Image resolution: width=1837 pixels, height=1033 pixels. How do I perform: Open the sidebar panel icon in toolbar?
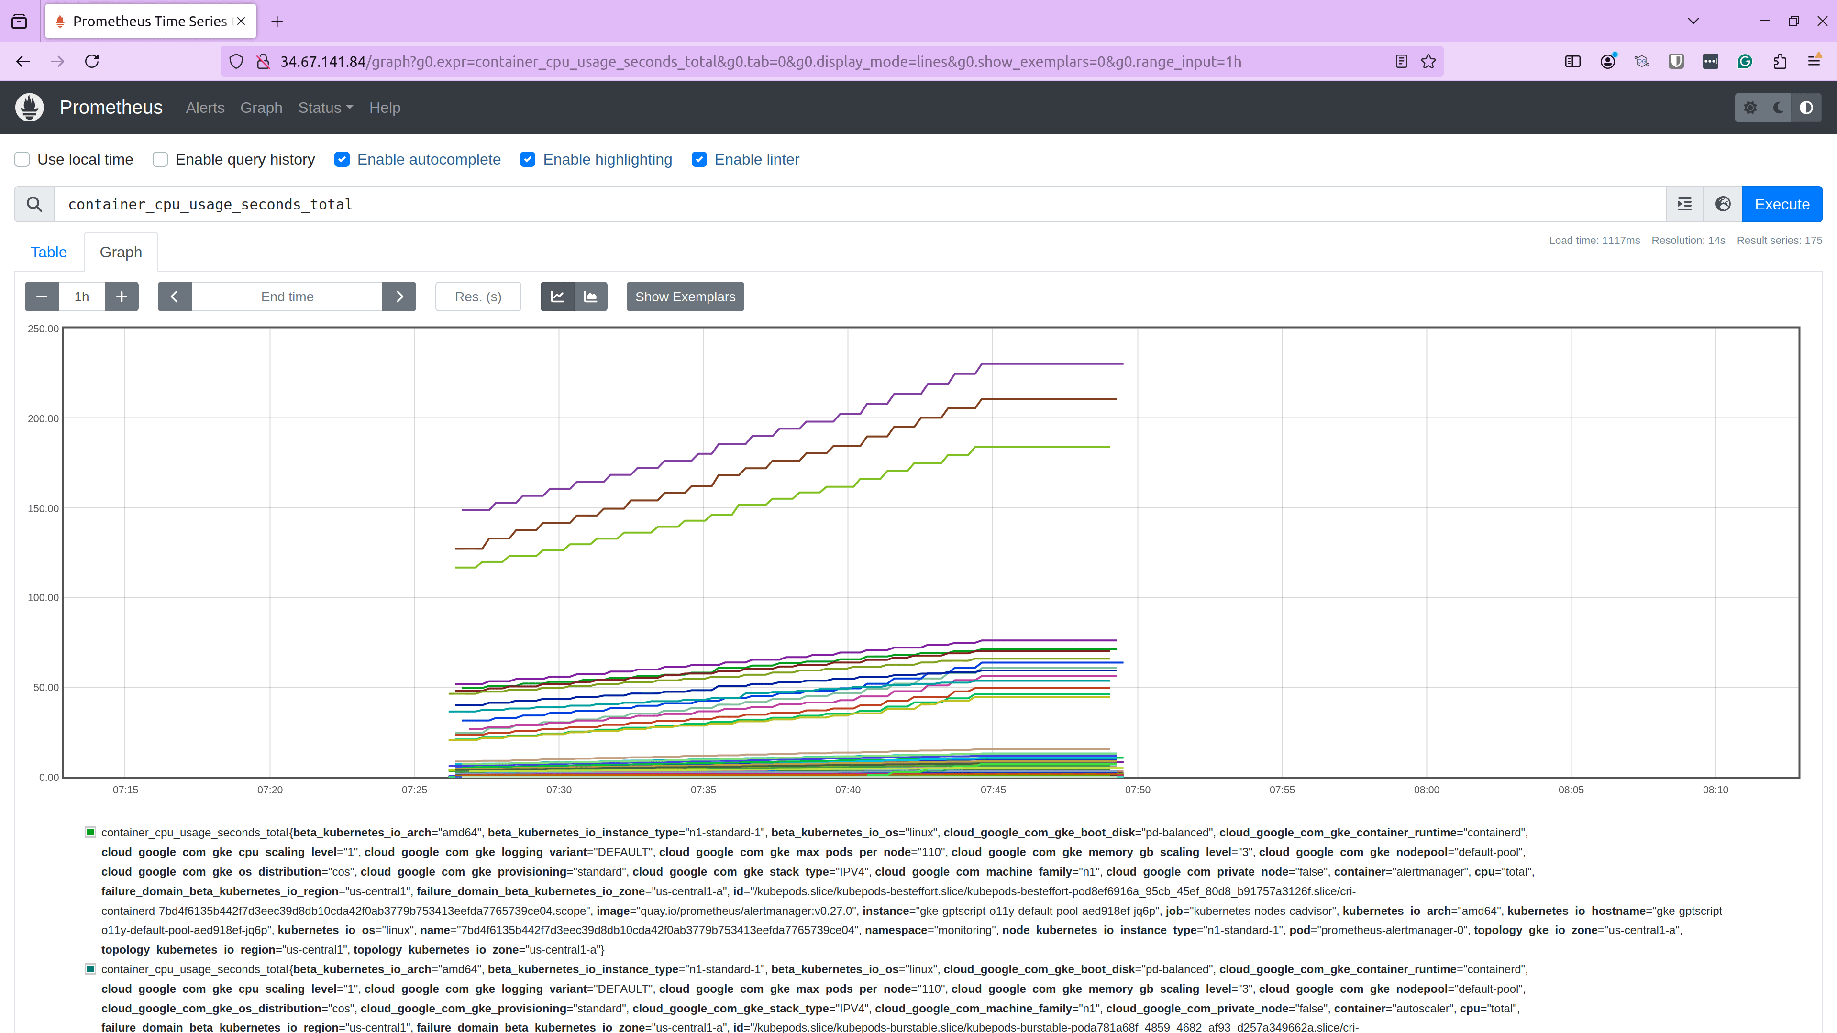1572,61
